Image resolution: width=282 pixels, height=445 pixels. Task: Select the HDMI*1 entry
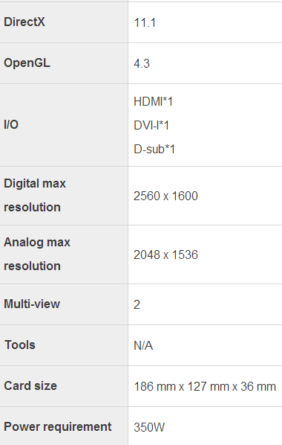click(x=153, y=102)
